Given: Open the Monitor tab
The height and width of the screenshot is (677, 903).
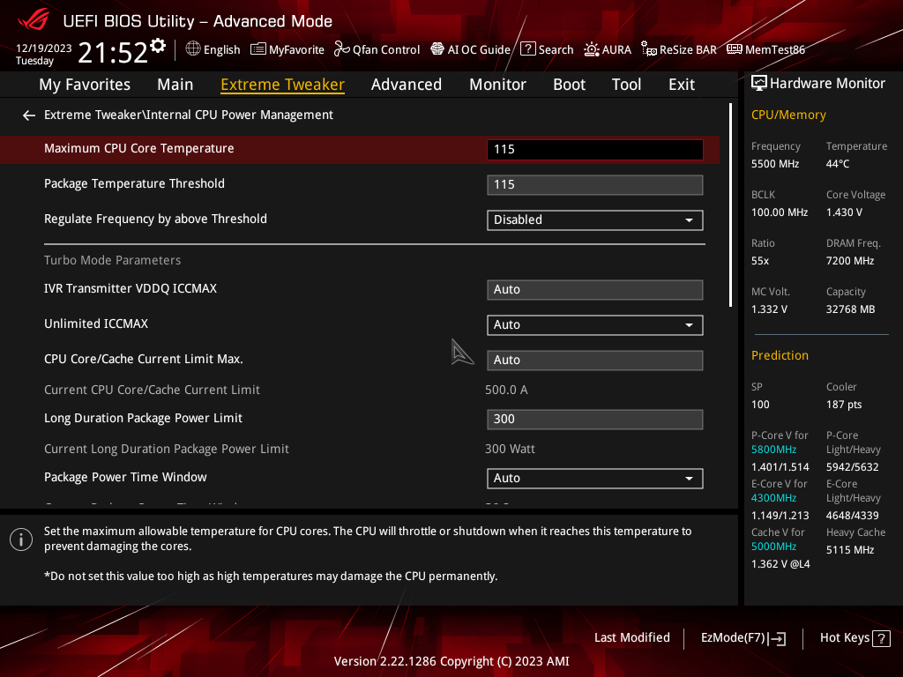Looking at the screenshot, I should click(497, 85).
